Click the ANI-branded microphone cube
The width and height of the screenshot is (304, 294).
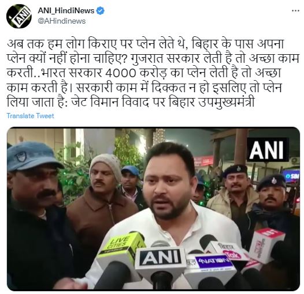pyautogui.click(x=160, y=258)
